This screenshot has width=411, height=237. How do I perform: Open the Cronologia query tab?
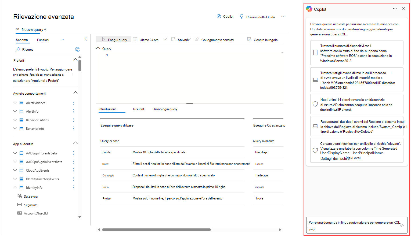coord(165,109)
